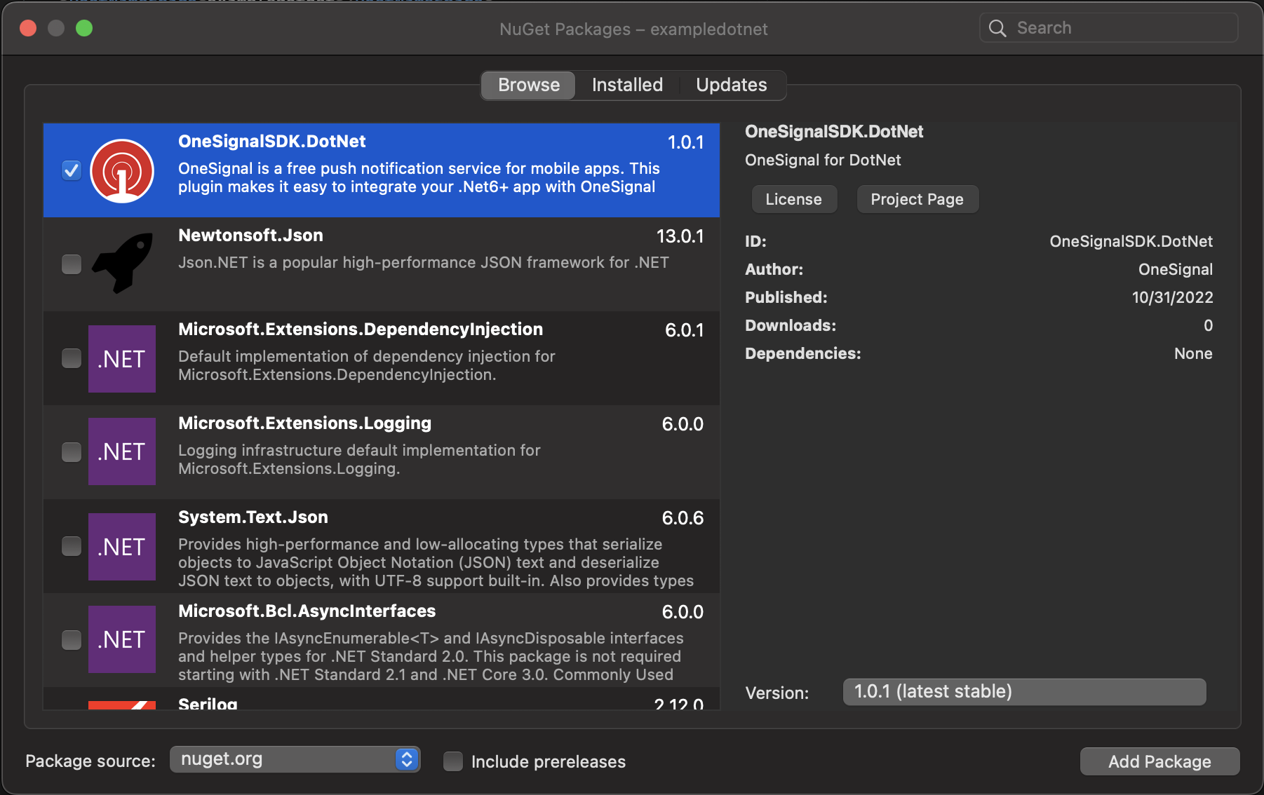Image resolution: width=1264 pixels, height=795 pixels.
Task: Open the package License
Action: click(794, 199)
